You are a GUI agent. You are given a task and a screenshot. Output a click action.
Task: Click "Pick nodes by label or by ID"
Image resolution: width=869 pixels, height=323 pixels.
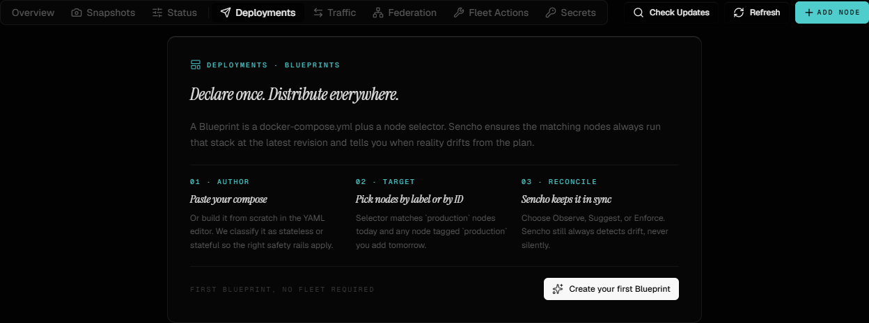point(409,199)
